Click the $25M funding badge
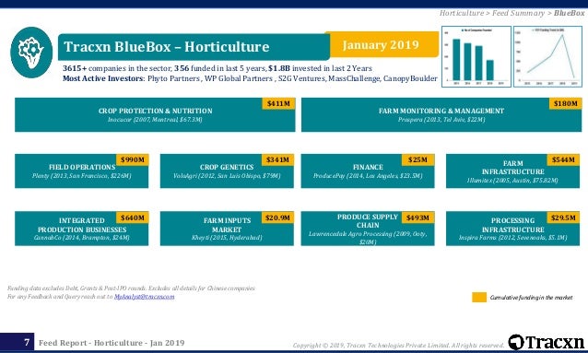Screen dimensions: 588x353 point(417,159)
